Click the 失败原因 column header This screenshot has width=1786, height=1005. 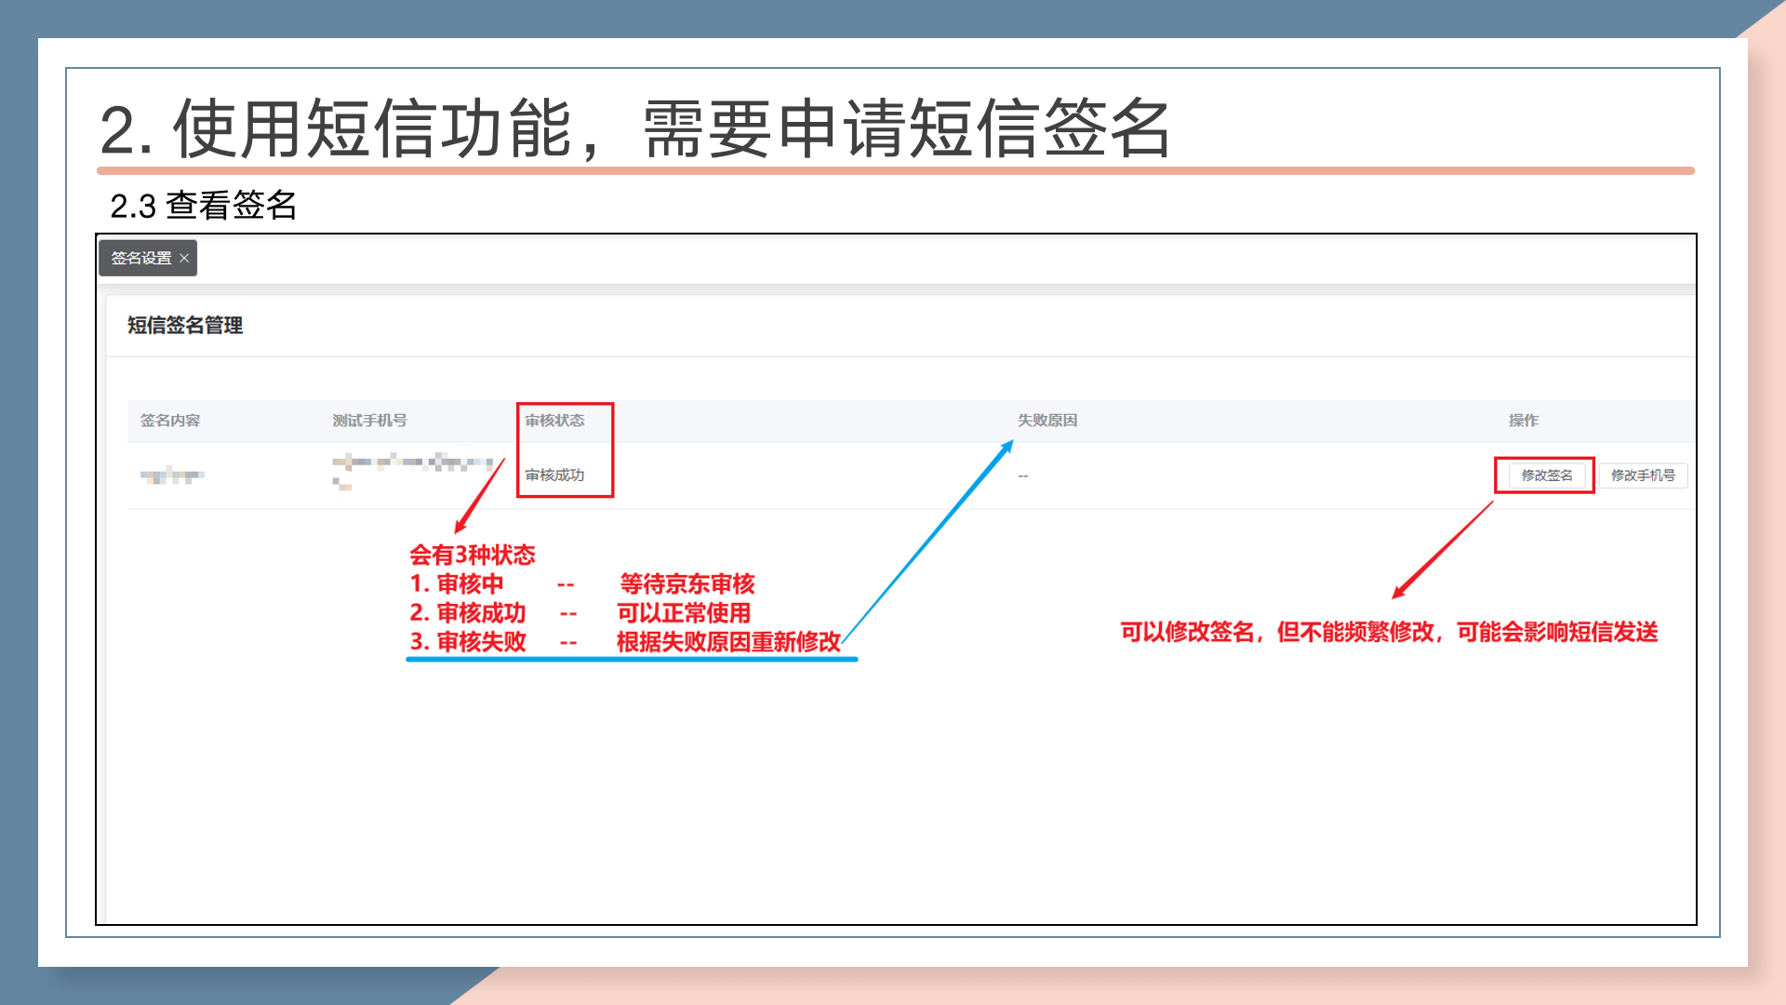pos(1046,421)
